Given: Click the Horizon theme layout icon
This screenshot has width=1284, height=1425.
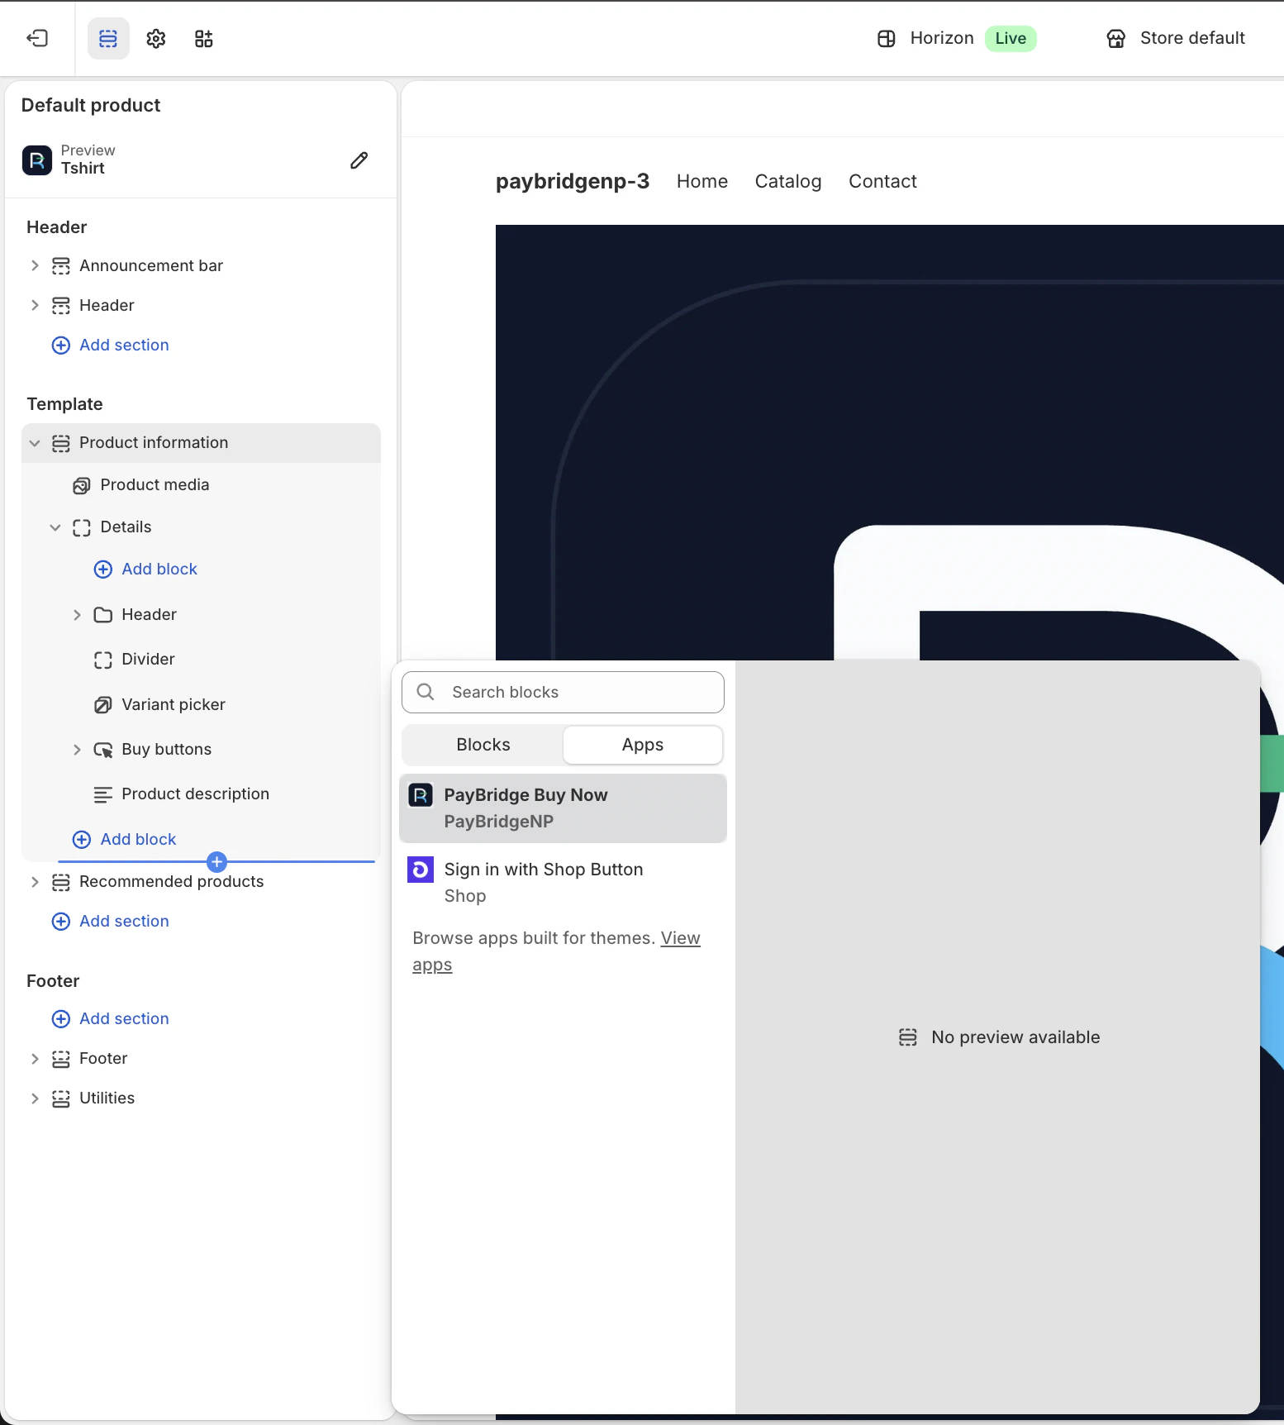Looking at the screenshot, I should (887, 38).
